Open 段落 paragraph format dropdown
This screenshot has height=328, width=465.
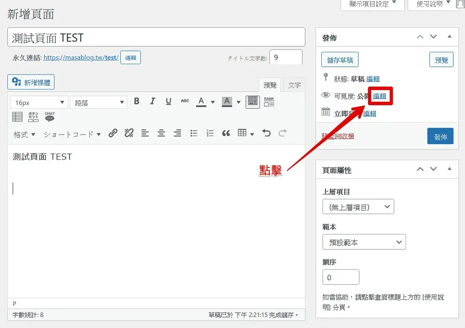point(99,103)
